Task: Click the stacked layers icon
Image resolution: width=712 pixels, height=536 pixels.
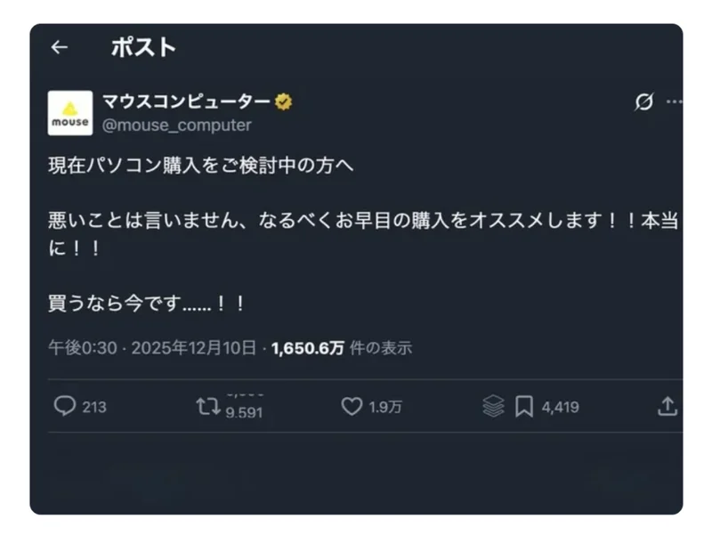Action: pos(493,406)
